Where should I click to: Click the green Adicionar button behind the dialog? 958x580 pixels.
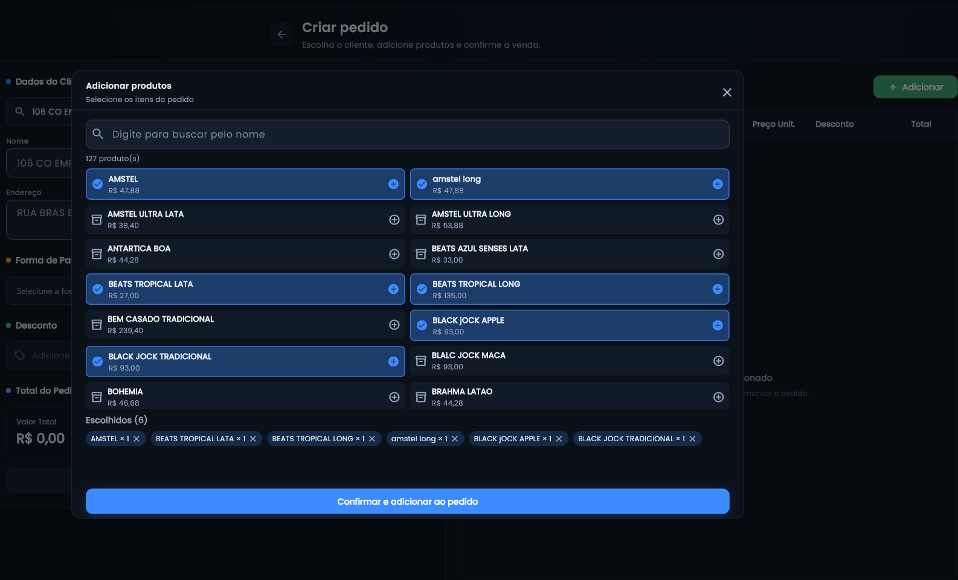tap(916, 87)
